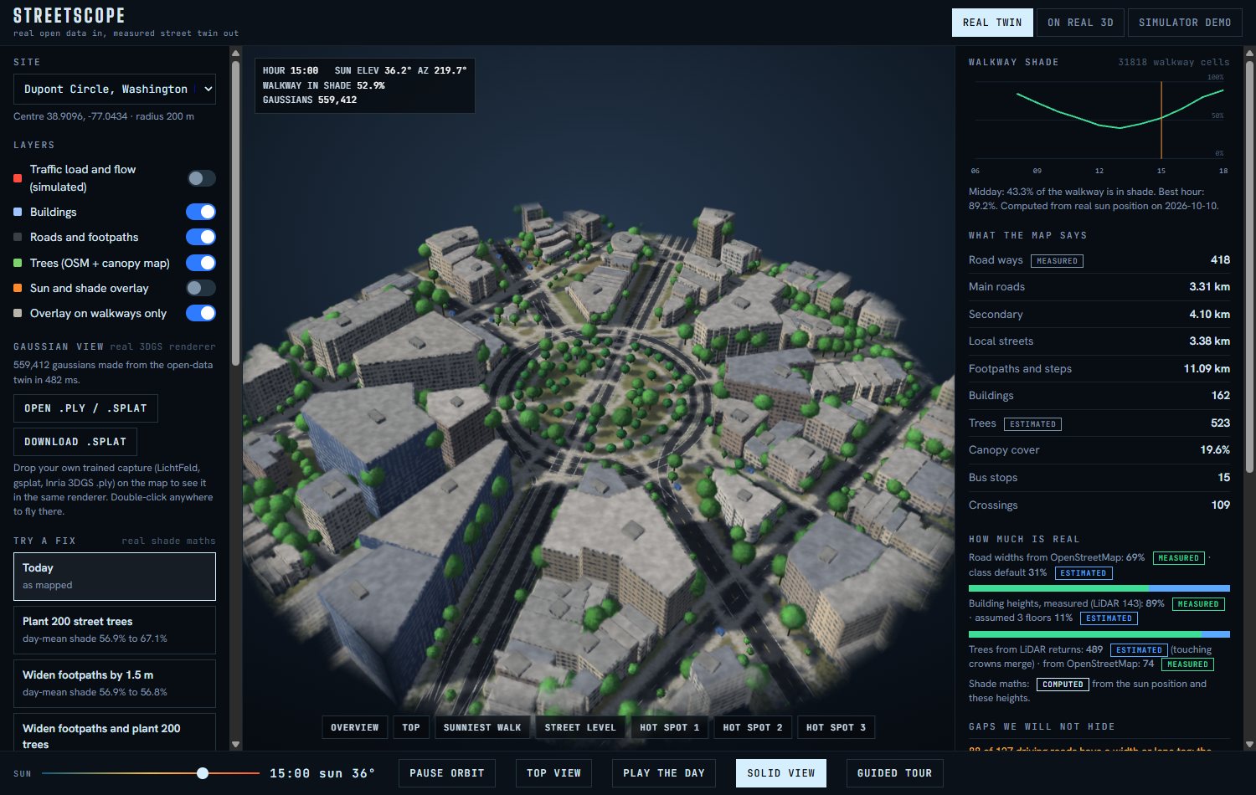Switch to the Real Twin tab
Viewport: 1256px width, 795px height.
click(x=992, y=23)
